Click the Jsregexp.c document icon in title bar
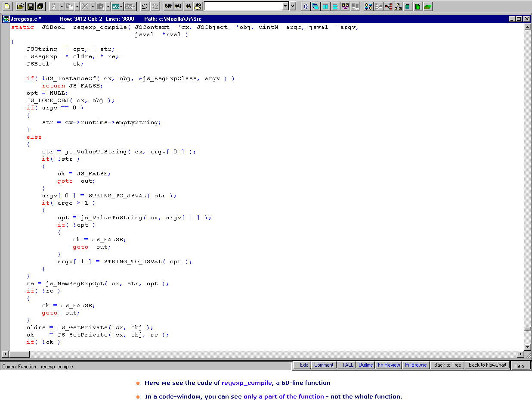 (6, 19)
